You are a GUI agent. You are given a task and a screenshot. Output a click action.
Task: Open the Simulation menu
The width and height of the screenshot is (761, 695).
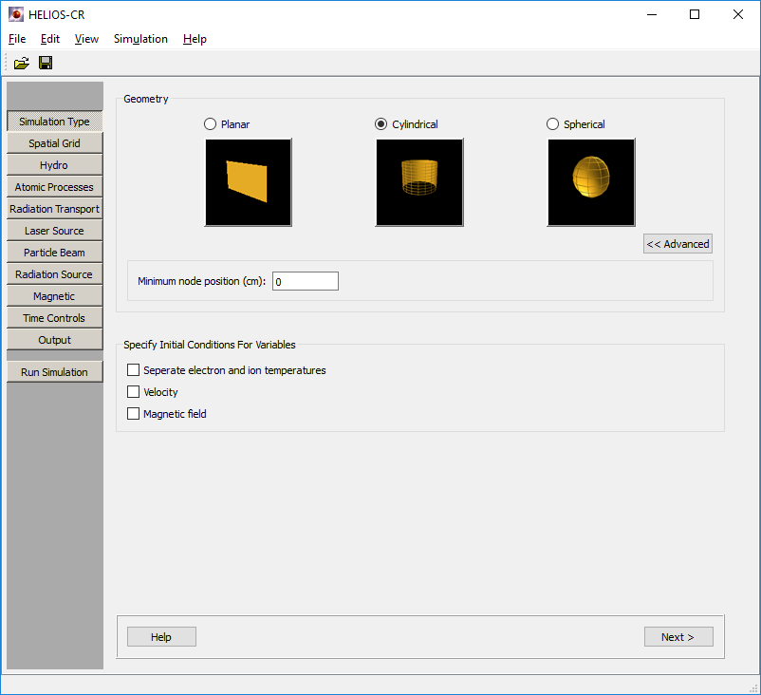140,39
